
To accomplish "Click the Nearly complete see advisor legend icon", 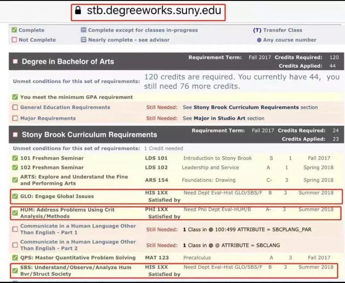I will [x=84, y=40].
